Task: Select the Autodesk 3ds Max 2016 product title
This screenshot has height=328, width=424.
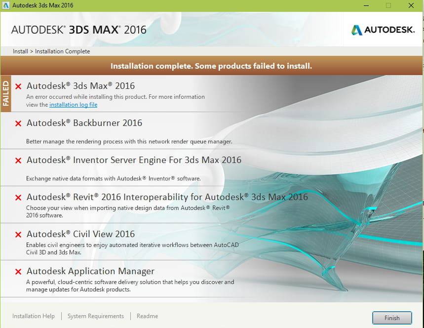Action: click(x=80, y=86)
